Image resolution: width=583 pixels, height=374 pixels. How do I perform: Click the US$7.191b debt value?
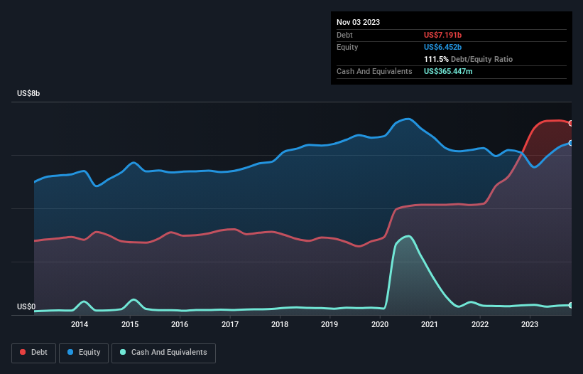pyautogui.click(x=442, y=35)
